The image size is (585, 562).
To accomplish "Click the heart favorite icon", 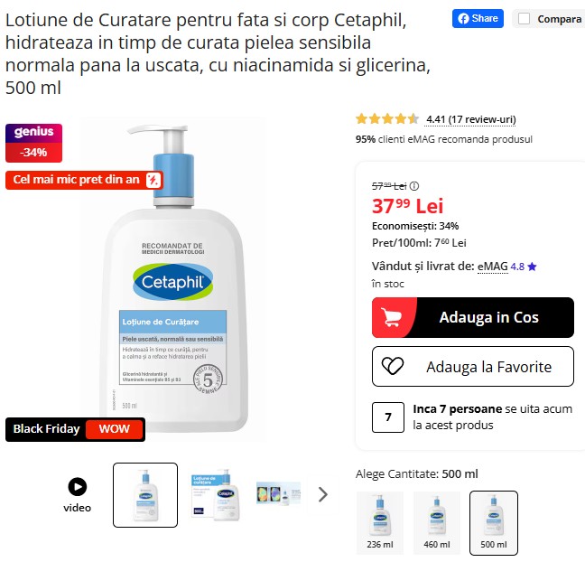I will click(x=393, y=366).
